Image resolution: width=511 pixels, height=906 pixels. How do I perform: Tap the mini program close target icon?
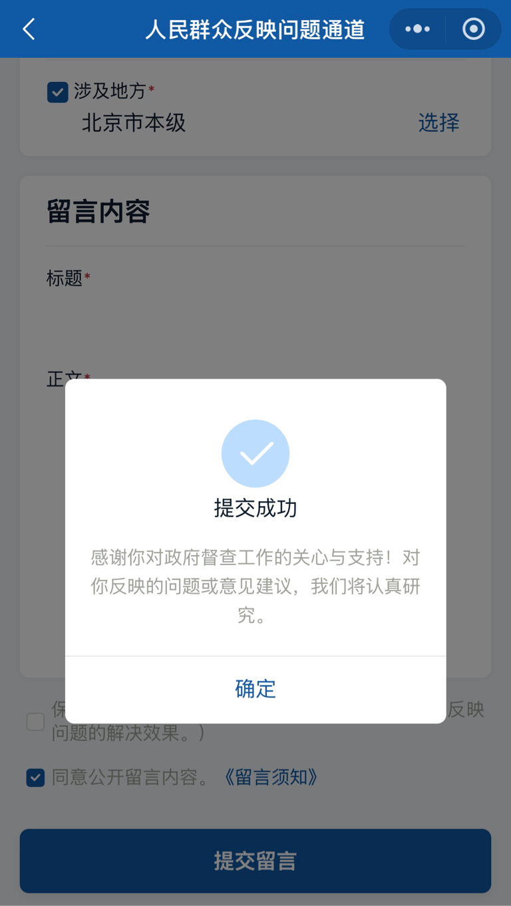473,29
